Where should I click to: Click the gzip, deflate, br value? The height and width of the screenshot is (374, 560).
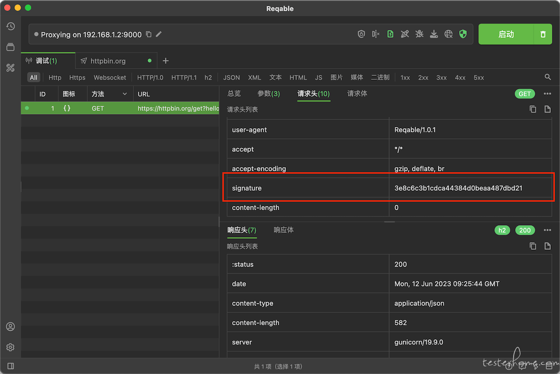(420, 169)
